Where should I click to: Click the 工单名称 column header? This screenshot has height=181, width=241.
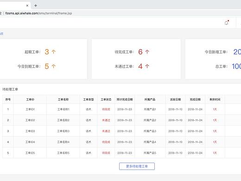(63, 99)
